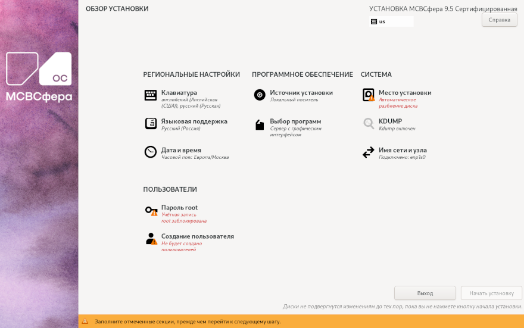Click the arrows icon for Имя сети и узла

[368, 153]
